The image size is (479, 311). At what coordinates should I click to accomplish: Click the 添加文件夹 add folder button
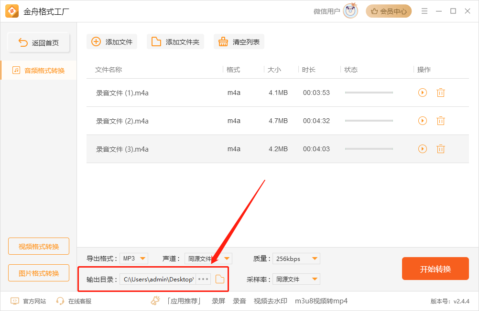[175, 42]
